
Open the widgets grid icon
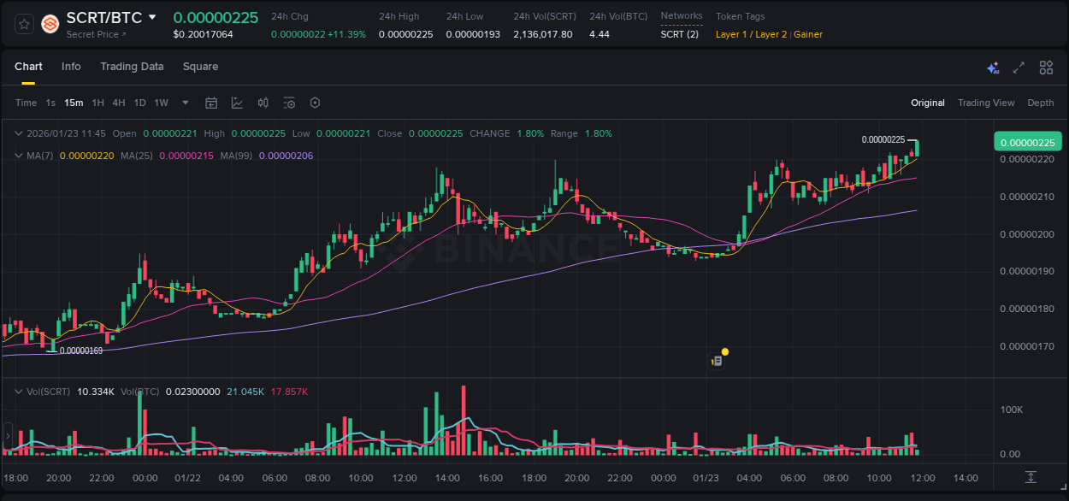pyautogui.click(x=1046, y=68)
